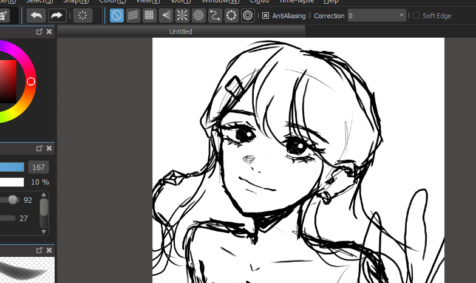
Task: Open the Help menu
Action: (331, 1)
